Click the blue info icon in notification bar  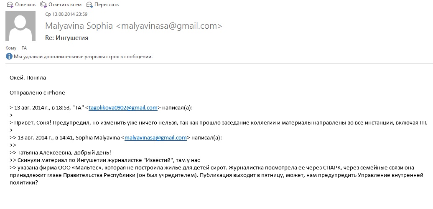(9, 57)
